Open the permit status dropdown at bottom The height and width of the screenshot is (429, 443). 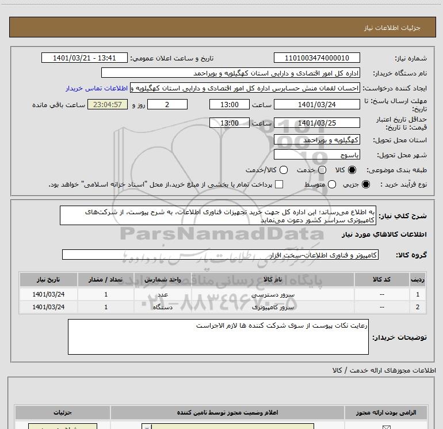pyautogui.click(x=228, y=426)
